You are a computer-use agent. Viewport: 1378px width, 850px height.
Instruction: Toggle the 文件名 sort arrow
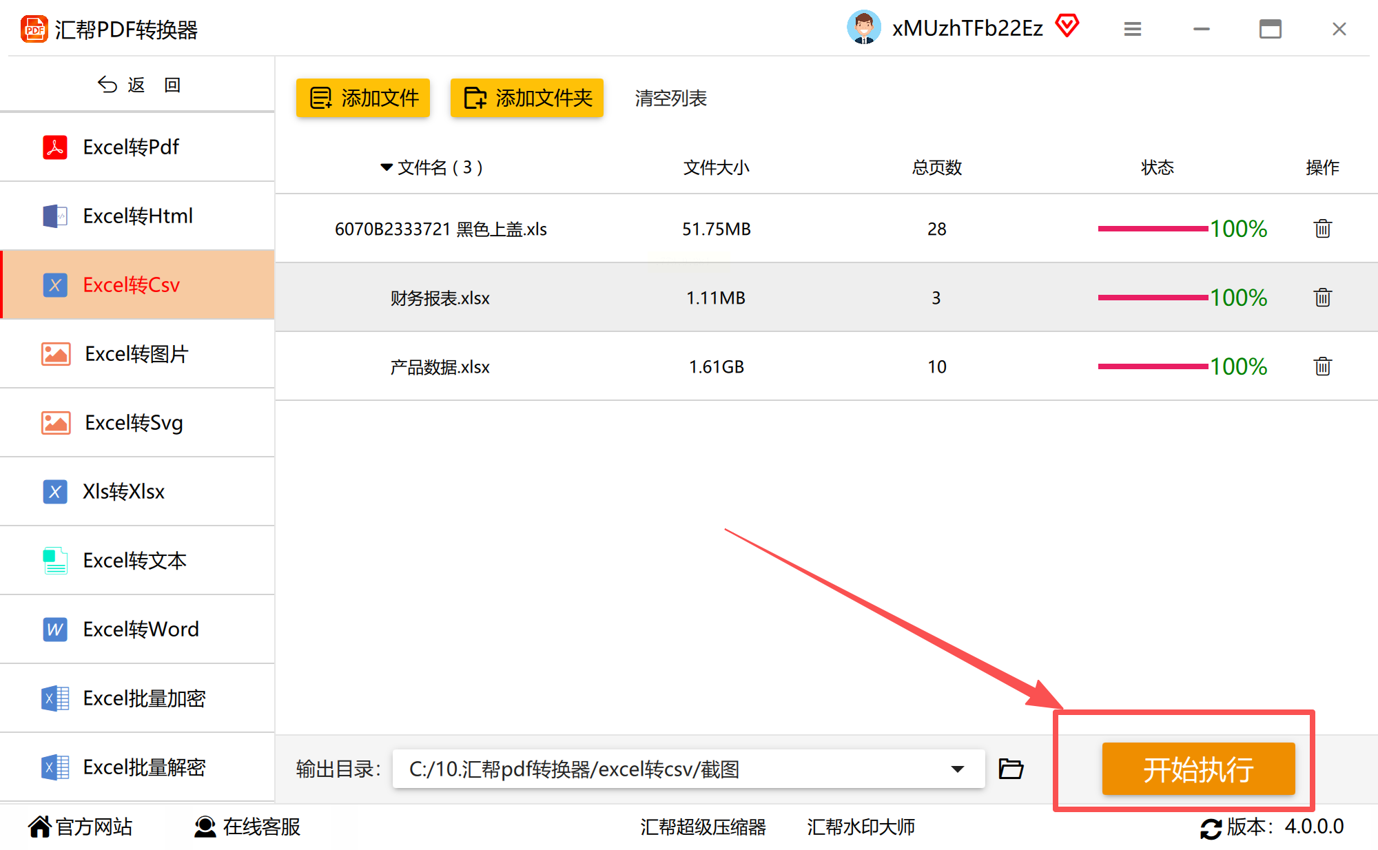tap(387, 167)
